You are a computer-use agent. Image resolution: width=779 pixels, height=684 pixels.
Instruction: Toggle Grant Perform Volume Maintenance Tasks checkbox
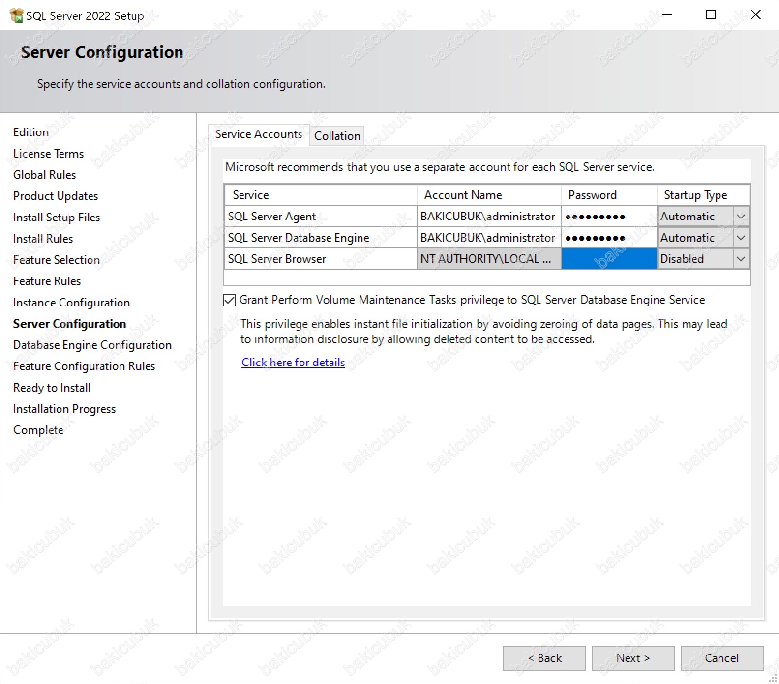229,300
